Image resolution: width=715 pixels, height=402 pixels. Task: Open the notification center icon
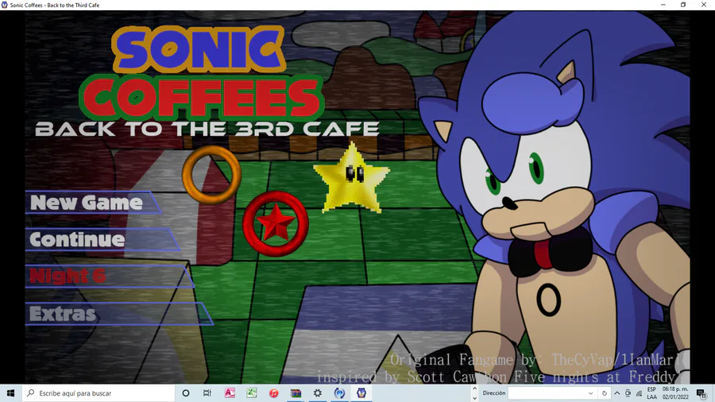click(701, 393)
